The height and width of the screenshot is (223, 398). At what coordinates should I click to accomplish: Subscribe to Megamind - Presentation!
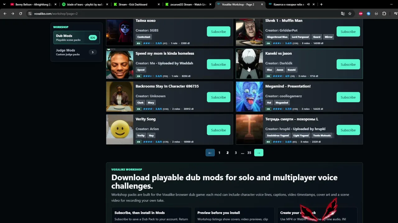(x=348, y=97)
